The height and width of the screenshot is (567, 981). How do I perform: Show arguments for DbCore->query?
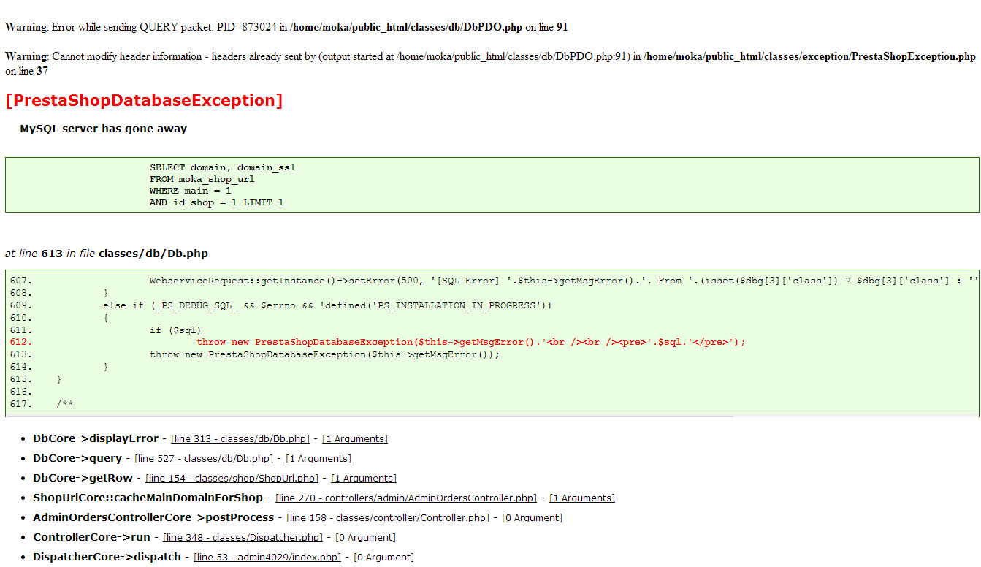coord(318,459)
